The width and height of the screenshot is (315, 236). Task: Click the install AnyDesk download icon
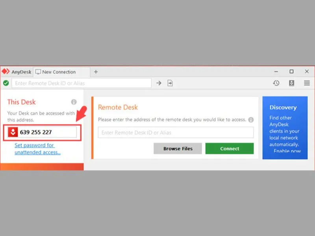point(291,83)
